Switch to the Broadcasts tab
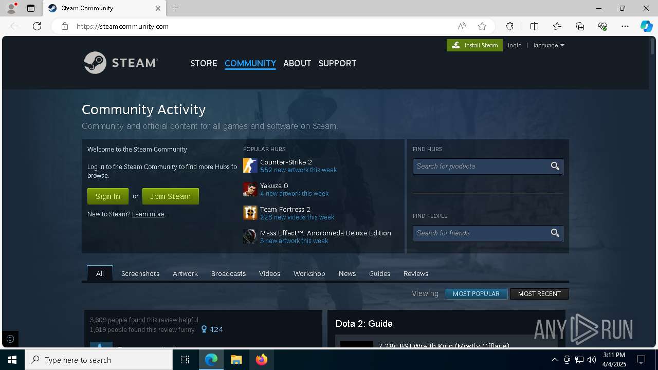Viewport: 658px width, 370px height. [228, 273]
